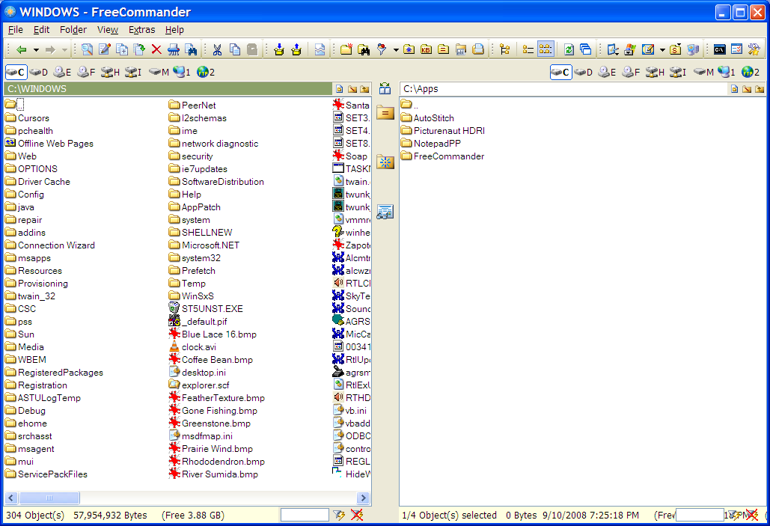Click the green Back arrow in the toolbar
This screenshot has width=770, height=526.
[21, 49]
